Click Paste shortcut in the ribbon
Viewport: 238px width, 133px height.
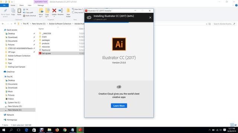[29, 16]
